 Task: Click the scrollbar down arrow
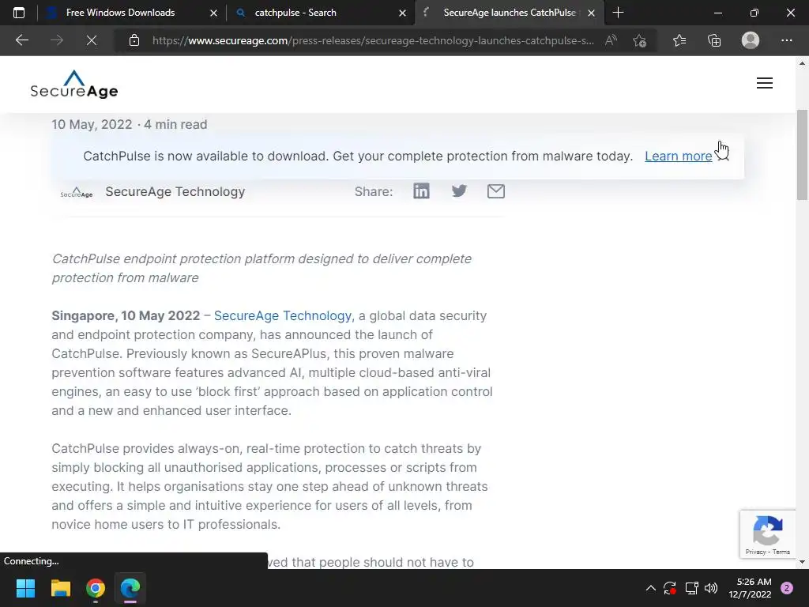coord(802,562)
